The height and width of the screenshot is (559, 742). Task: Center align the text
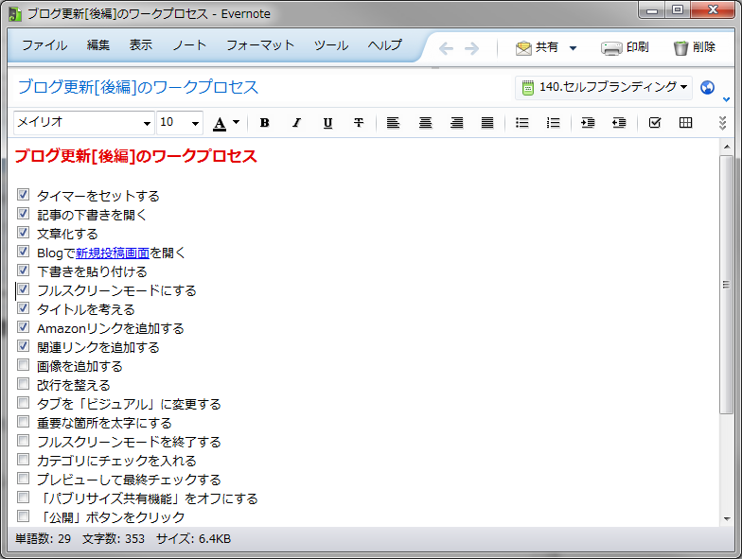pyautogui.click(x=426, y=123)
